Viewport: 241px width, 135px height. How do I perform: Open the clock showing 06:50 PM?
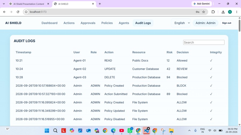click(x=231, y=131)
